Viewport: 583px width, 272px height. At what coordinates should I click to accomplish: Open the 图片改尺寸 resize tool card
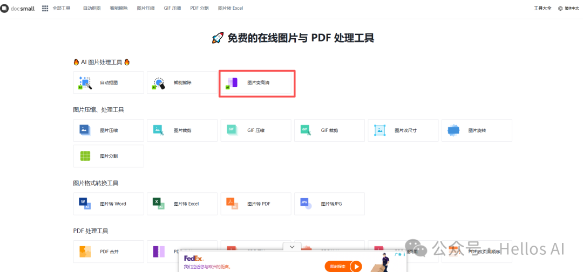pos(403,130)
